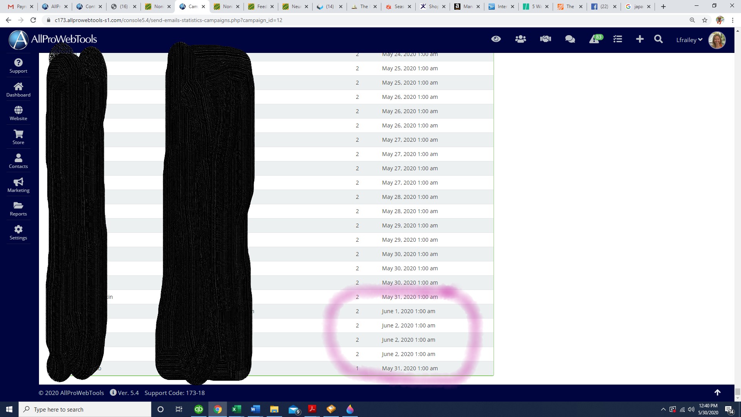Open Task View on the taskbar

[x=179, y=409]
